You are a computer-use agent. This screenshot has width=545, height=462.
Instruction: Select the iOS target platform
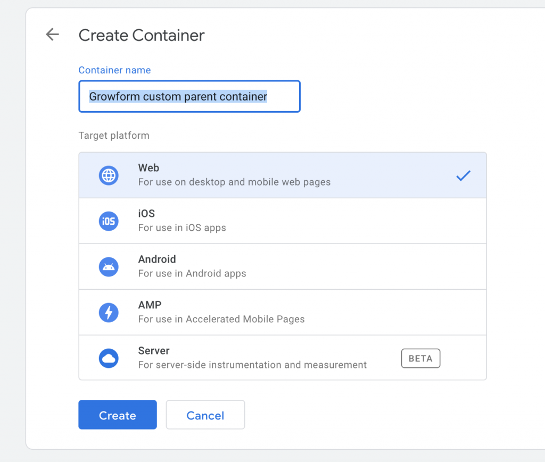pos(283,221)
